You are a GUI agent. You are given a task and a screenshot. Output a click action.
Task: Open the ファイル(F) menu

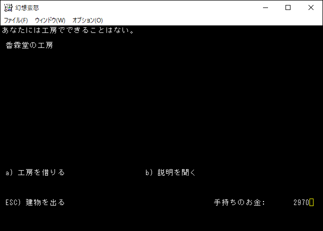coord(16,20)
